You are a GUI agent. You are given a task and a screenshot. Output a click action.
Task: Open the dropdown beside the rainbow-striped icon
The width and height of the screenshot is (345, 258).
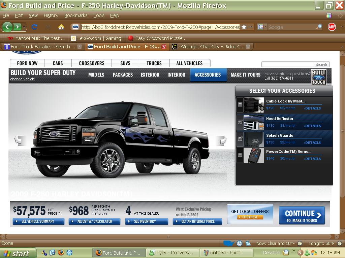[x=334, y=15]
